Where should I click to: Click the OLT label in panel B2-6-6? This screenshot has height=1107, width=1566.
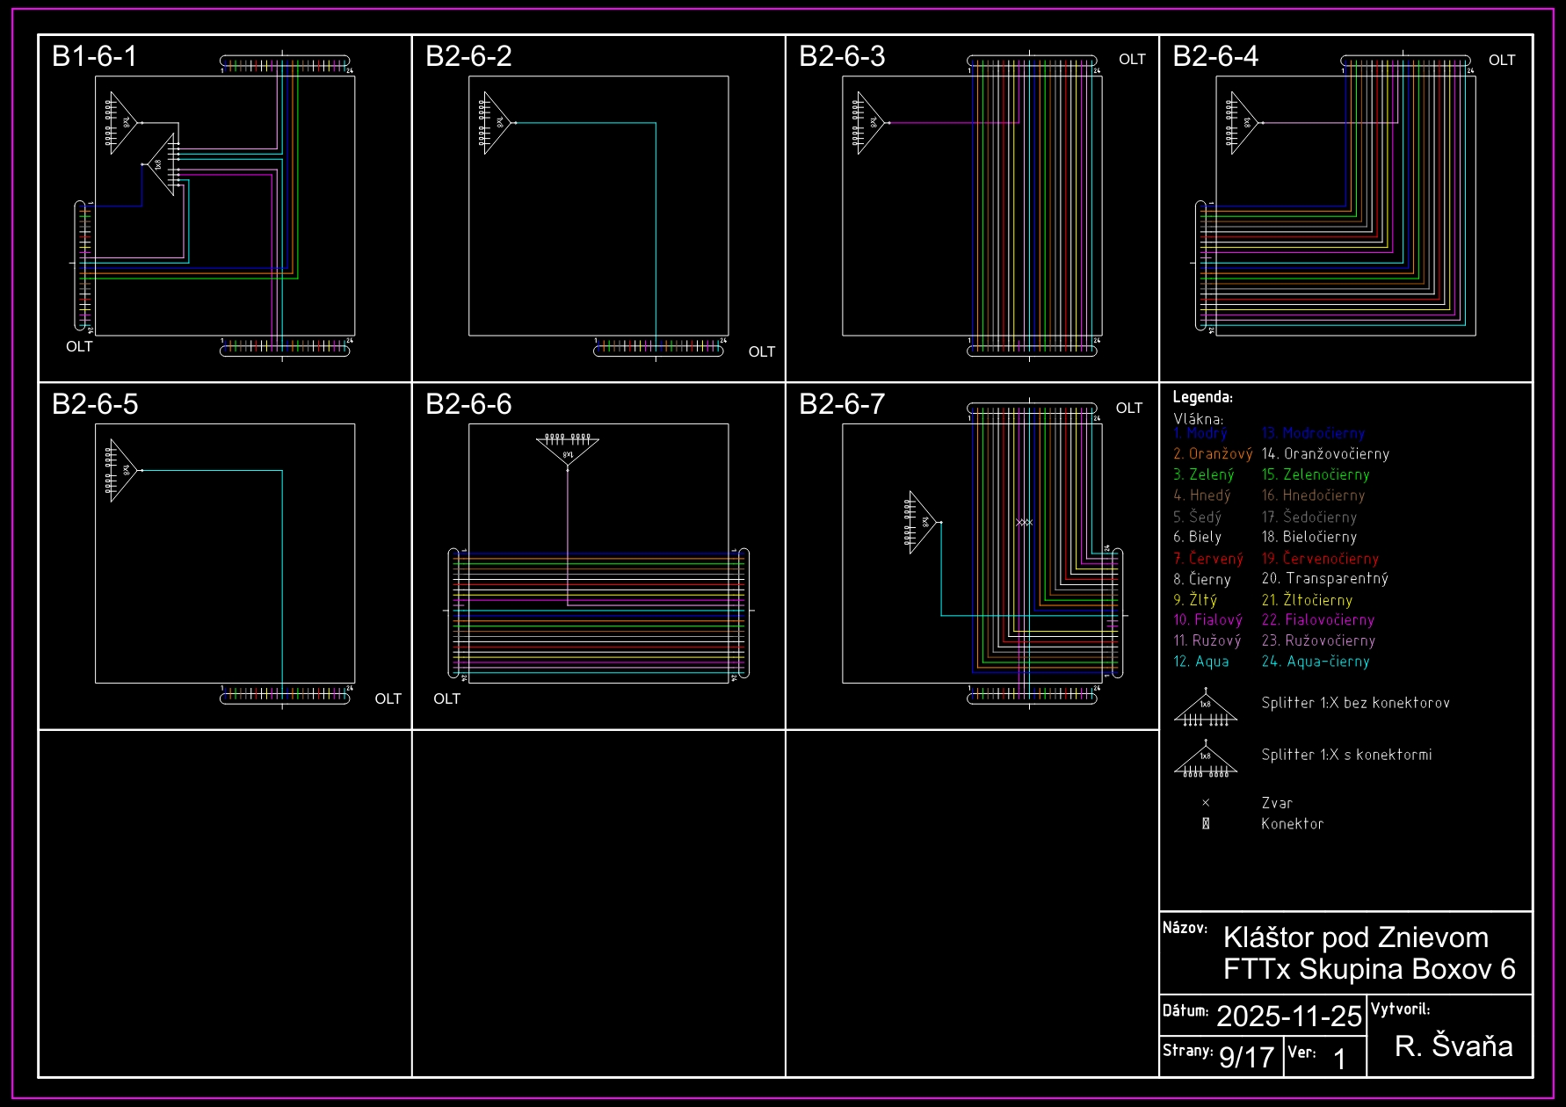pos(446,699)
